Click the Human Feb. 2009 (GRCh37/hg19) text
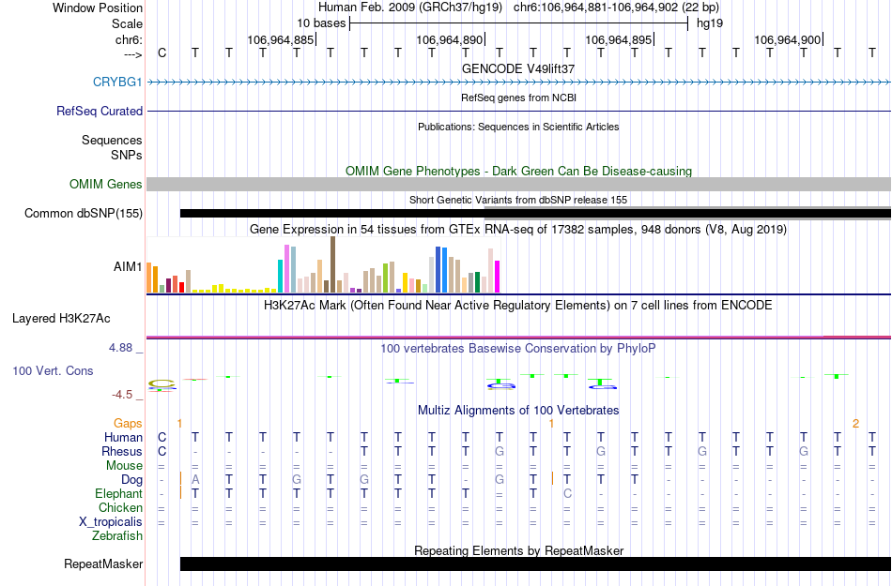 [x=410, y=8]
